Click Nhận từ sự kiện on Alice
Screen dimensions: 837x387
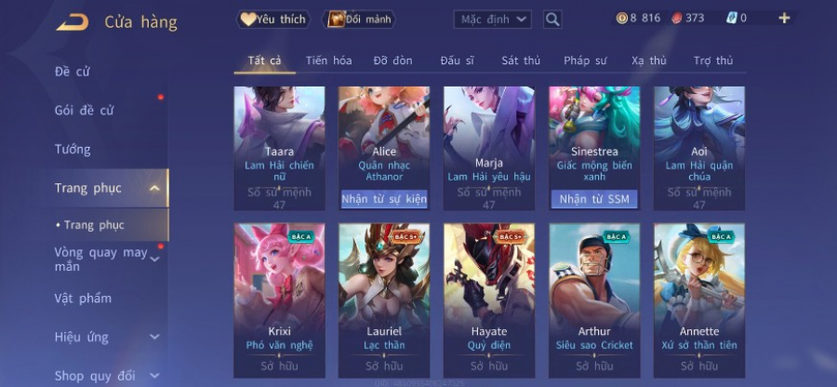(384, 199)
